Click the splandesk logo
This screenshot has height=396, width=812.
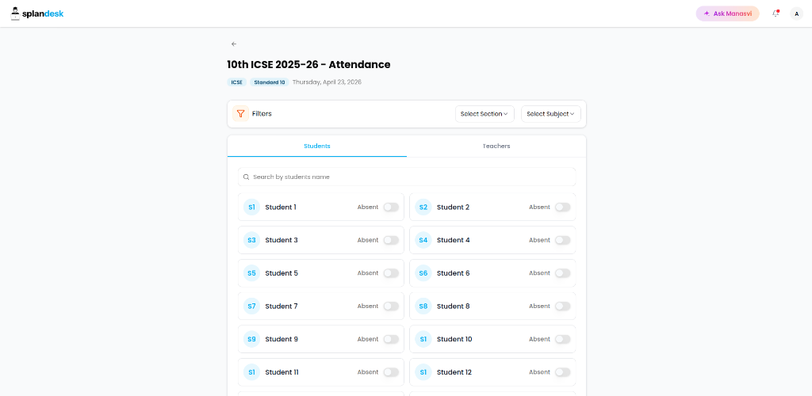(37, 14)
